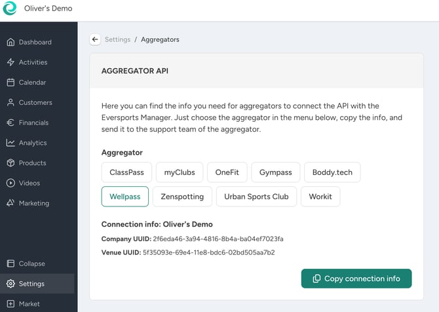Open Dashboard via the home icon
Image resolution: width=439 pixels, height=312 pixels.
point(10,43)
